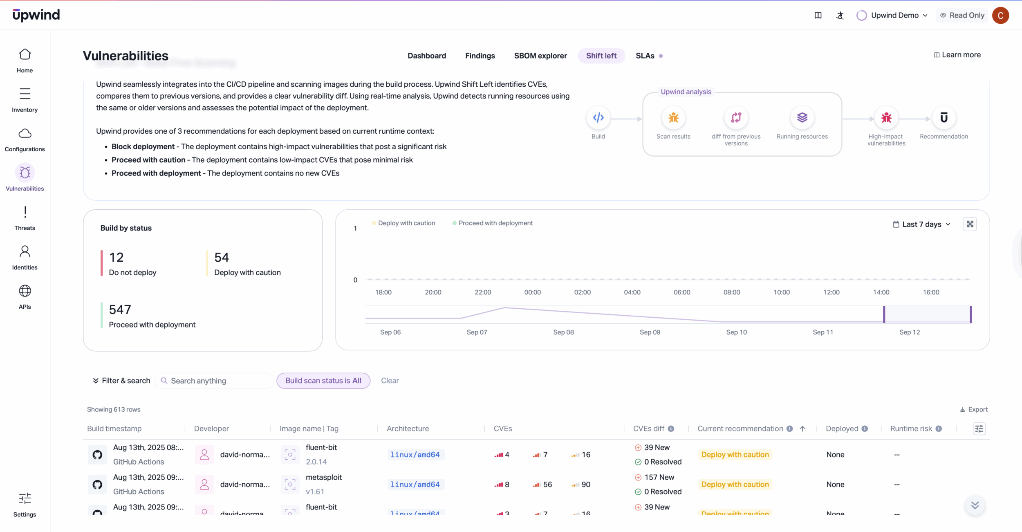The height and width of the screenshot is (532, 1022).
Task: Click Deployed column info icon
Action: pos(865,429)
